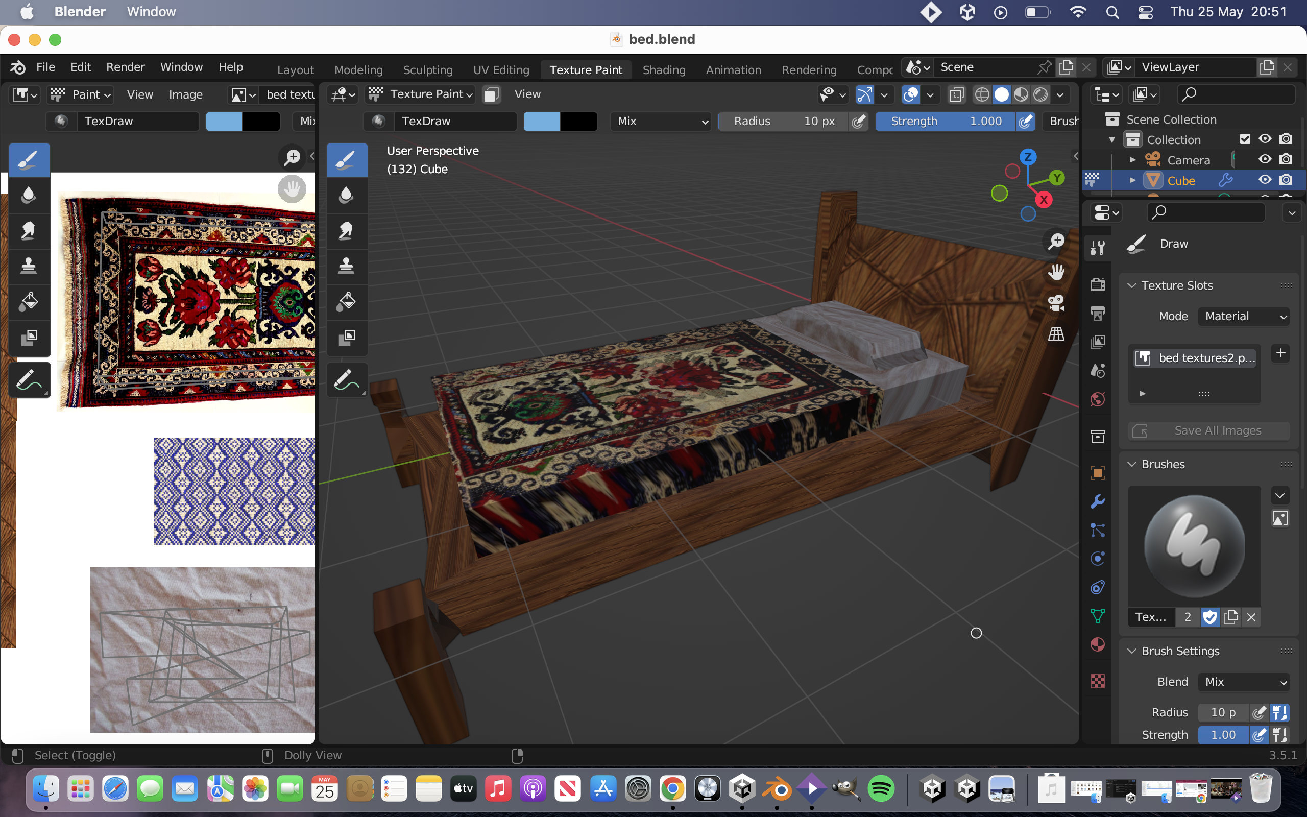Viewport: 1307px width, 817px height.
Task: Select the Annotate tool in 3D viewport
Action: [x=346, y=380]
